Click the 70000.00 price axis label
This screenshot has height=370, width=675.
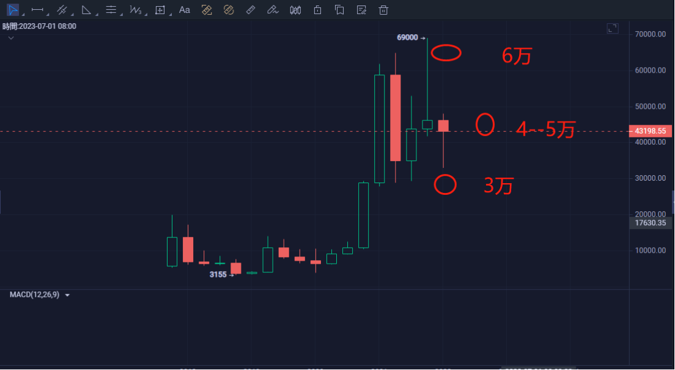click(651, 34)
